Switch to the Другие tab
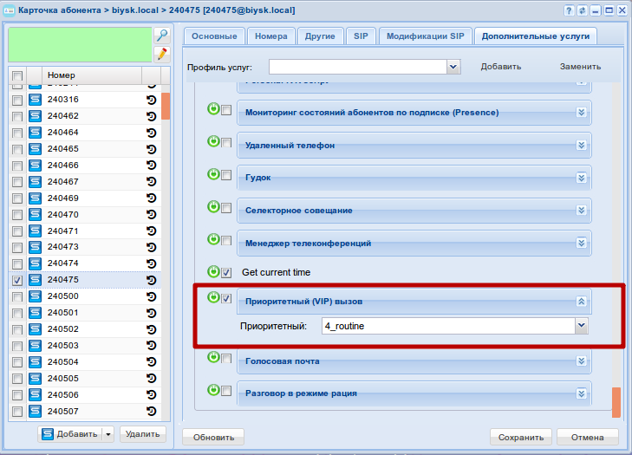 tap(320, 36)
